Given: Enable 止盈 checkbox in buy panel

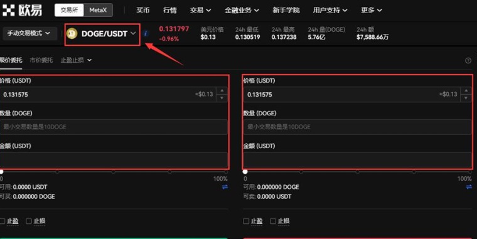Looking at the screenshot, I should pos(3,221).
